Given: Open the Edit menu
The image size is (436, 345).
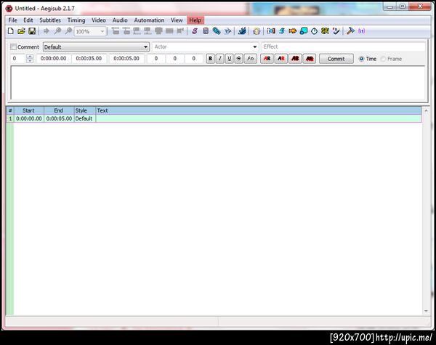Looking at the screenshot, I should point(28,20).
